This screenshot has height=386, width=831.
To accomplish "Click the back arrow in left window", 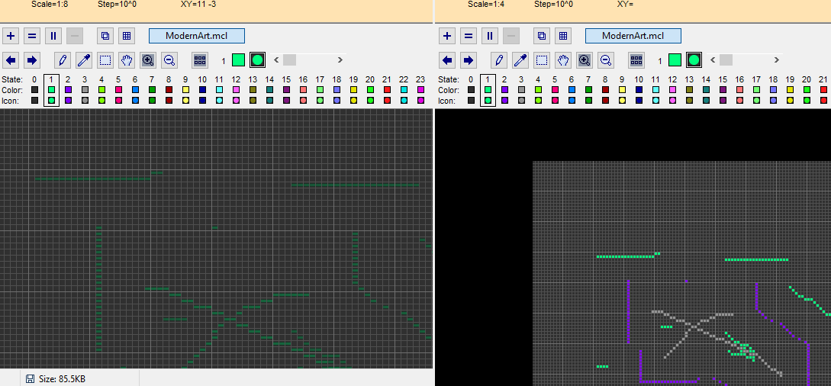I will pyautogui.click(x=11, y=60).
